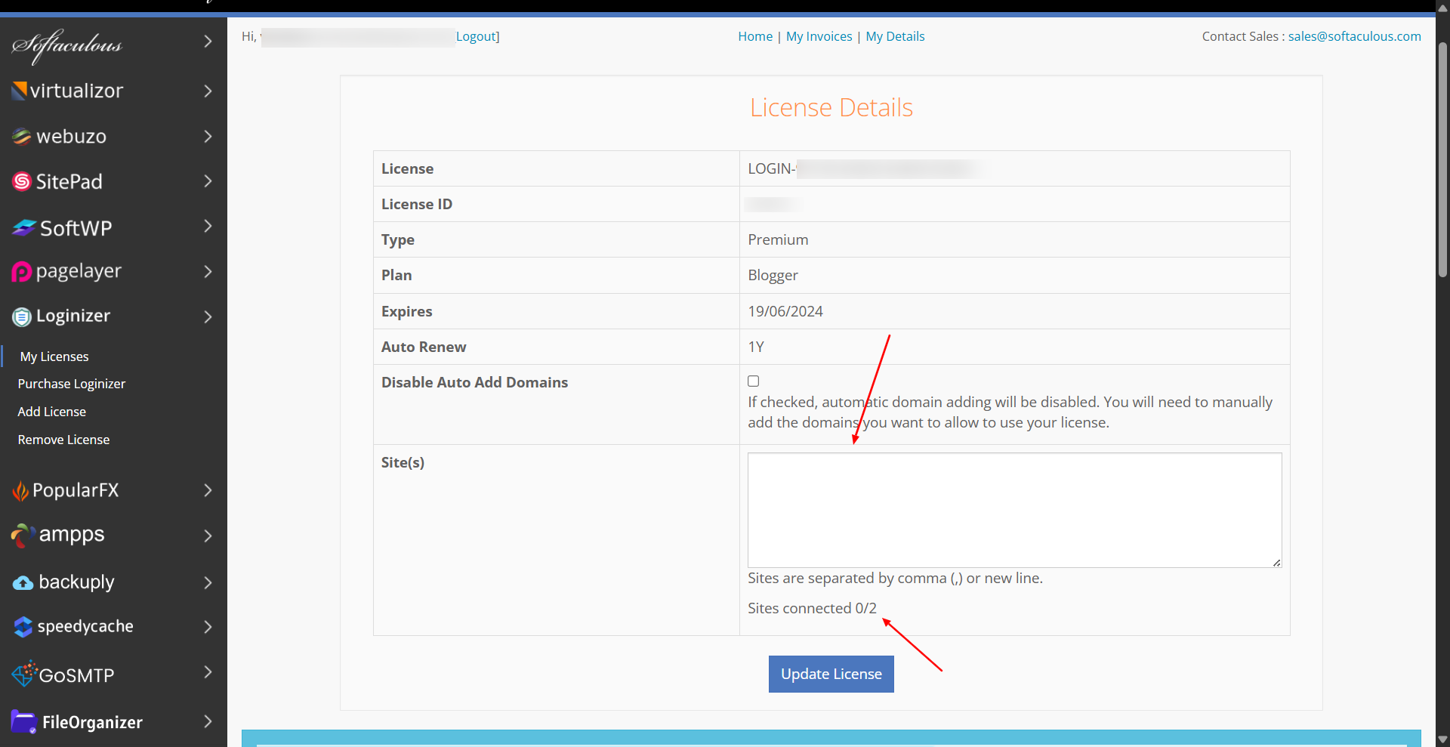Click the Virtualizor logo icon
The image size is (1450, 747).
20,91
